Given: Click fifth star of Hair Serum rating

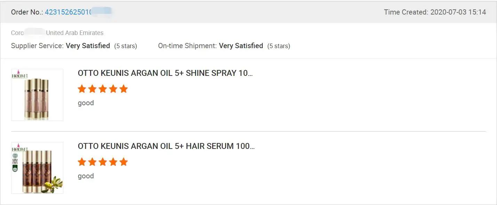Looking at the screenshot, I should click(x=123, y=162).
